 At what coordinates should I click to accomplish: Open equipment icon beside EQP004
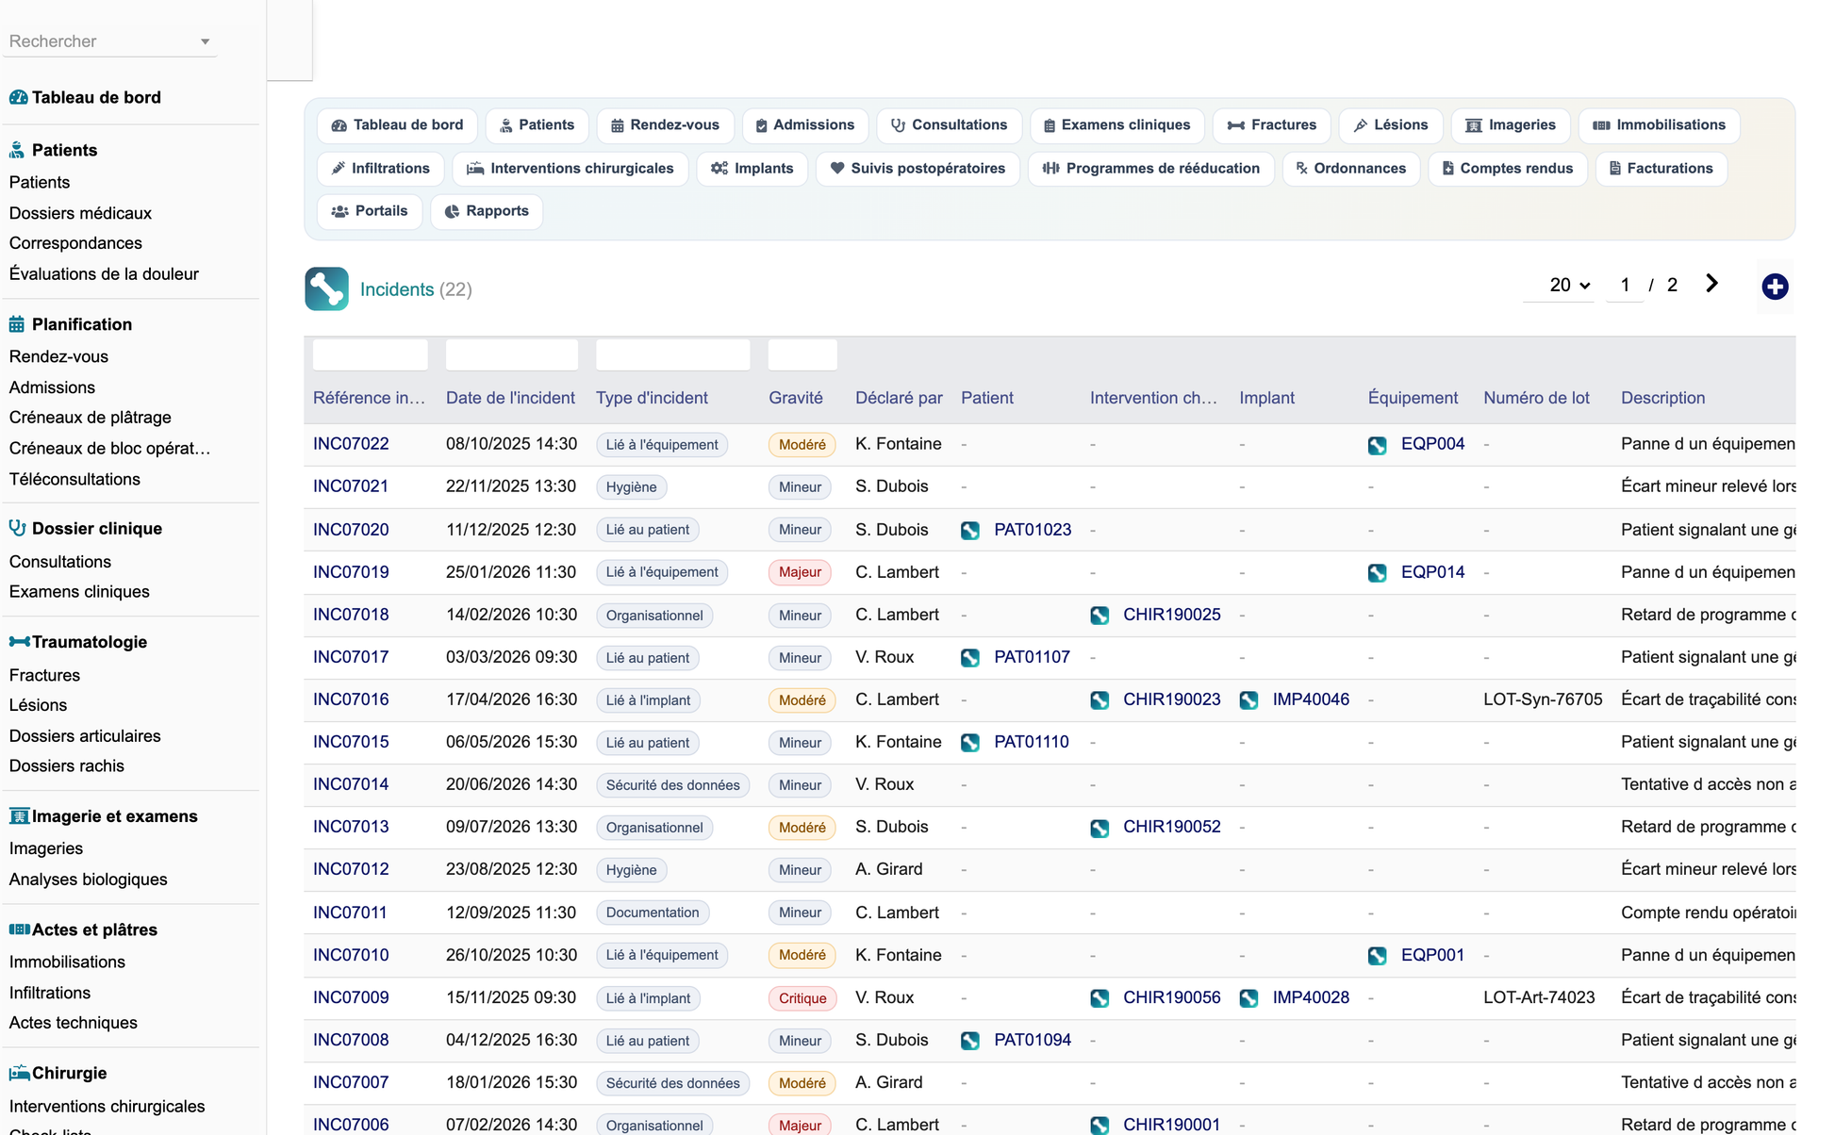coord(1377,445)
